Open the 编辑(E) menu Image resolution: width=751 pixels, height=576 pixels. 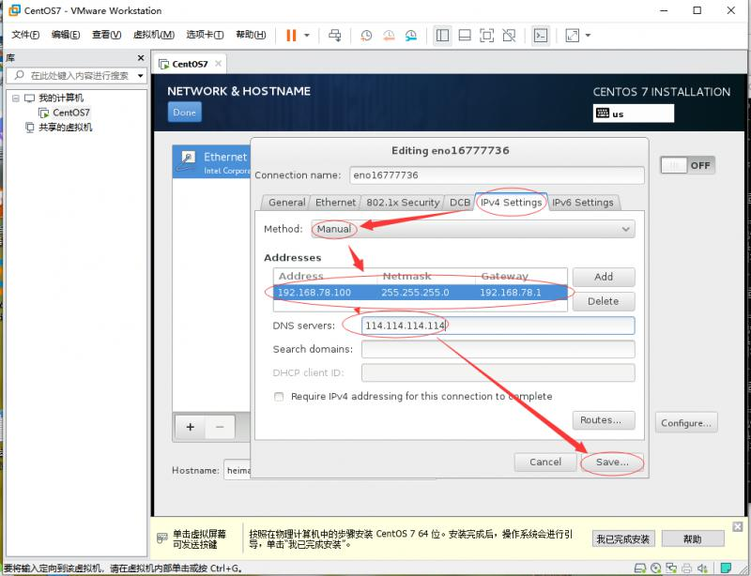point(66,35)
